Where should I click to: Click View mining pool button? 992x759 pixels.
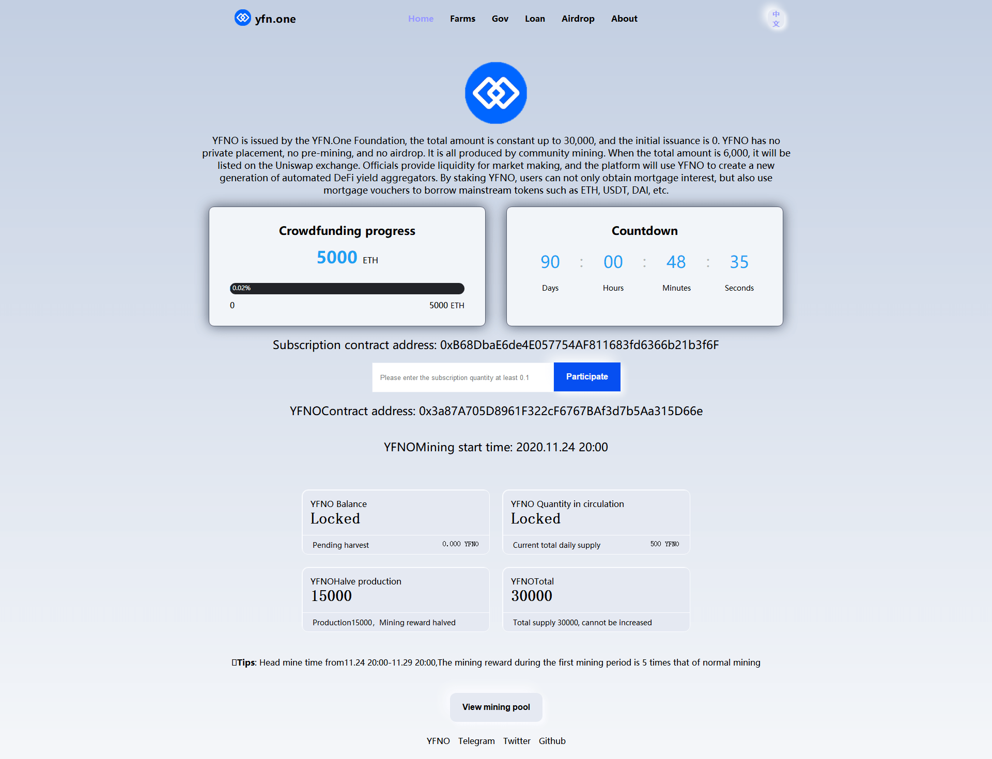pyautogui.click(x=496, y=706)
